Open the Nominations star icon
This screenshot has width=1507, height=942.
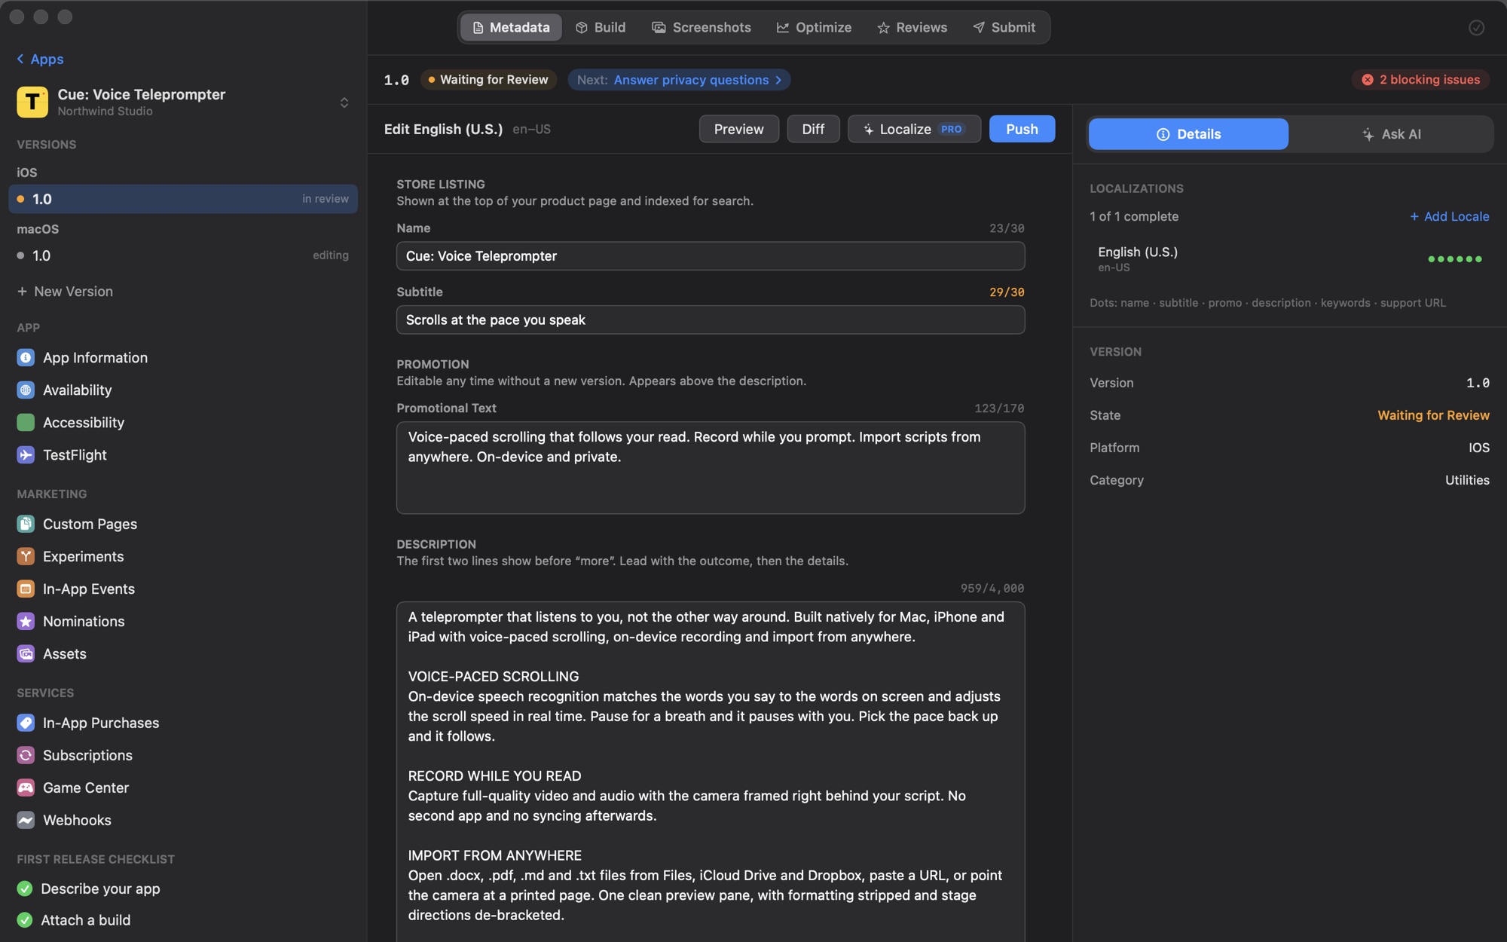pos(26,621)
